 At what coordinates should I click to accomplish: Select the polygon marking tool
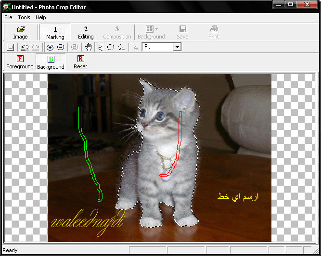pos(121,47)
